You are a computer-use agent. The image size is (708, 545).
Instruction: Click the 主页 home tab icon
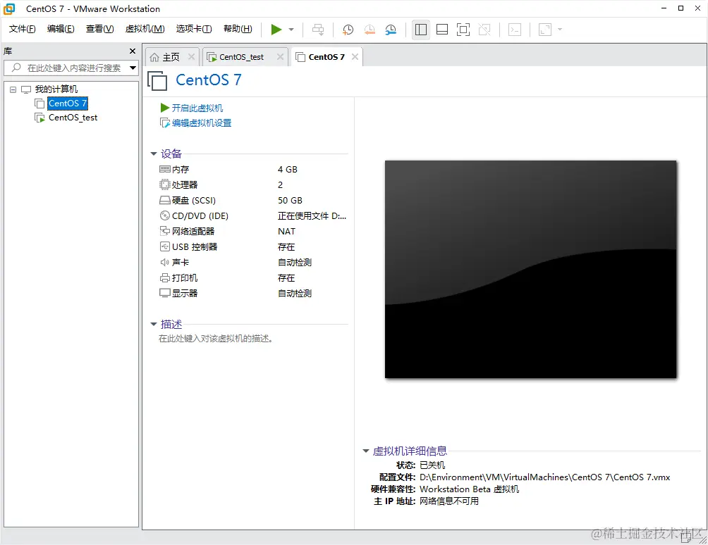click(156, 56)
